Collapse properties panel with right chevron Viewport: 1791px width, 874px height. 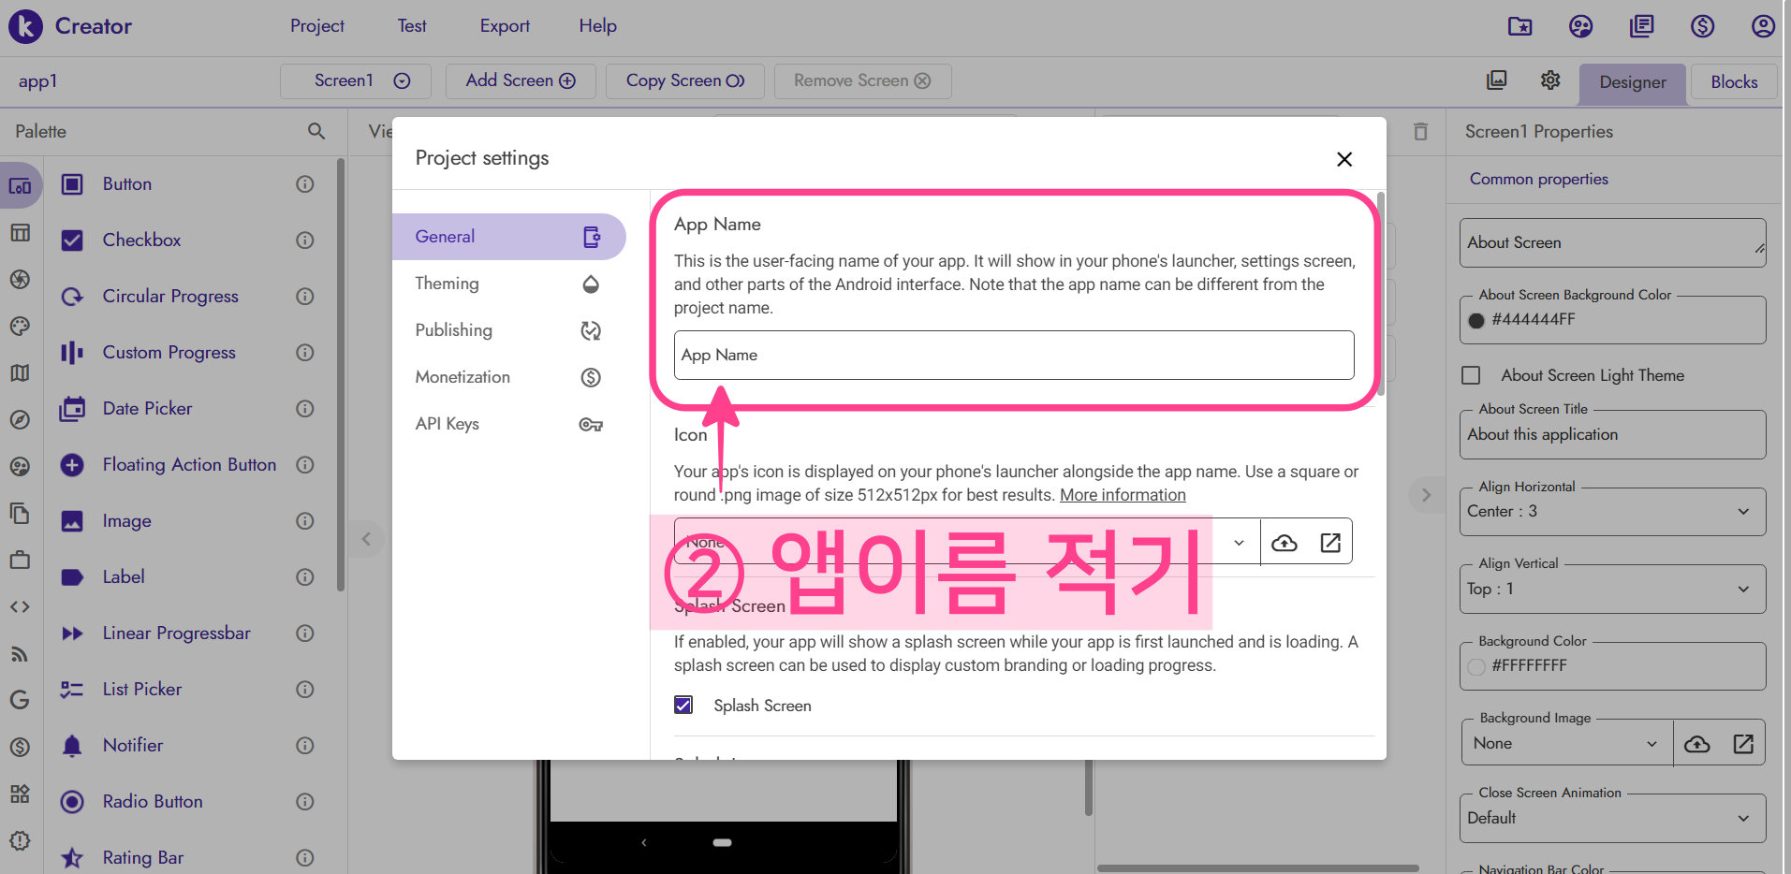[1426, 495]
